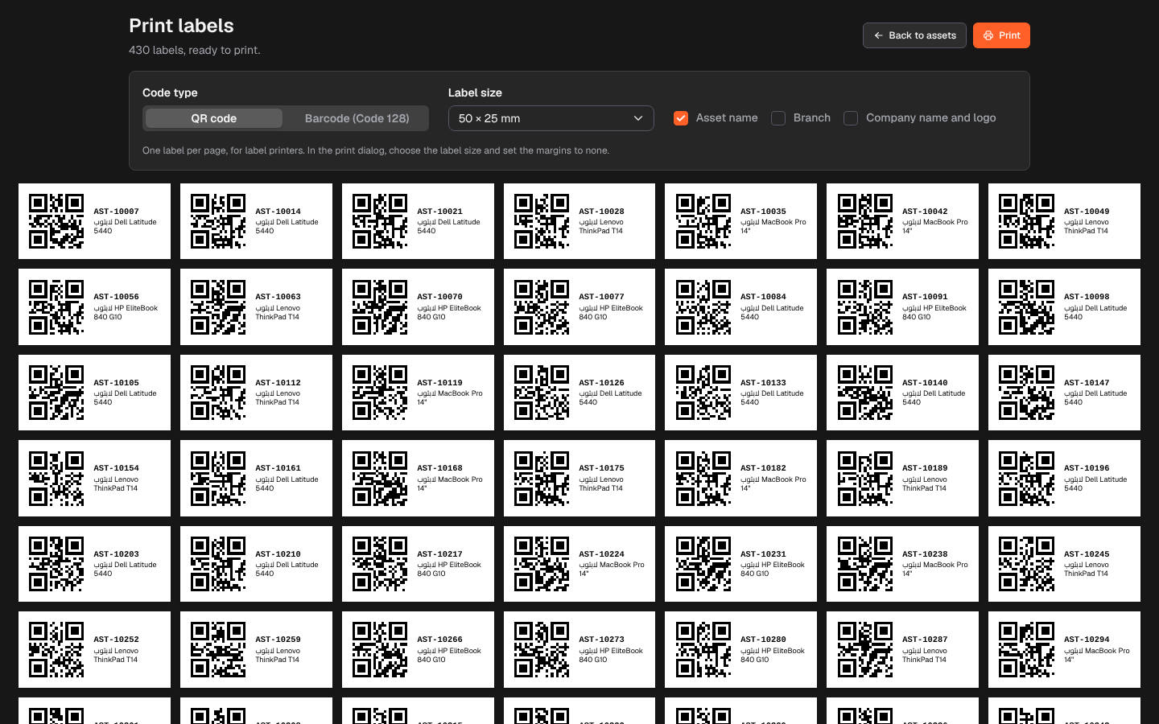The width and height of the screenshot is (1159, 724).
Task: Click the QR code on label AST-10049
Action: pyautogui.click(x=1027, y=221)
